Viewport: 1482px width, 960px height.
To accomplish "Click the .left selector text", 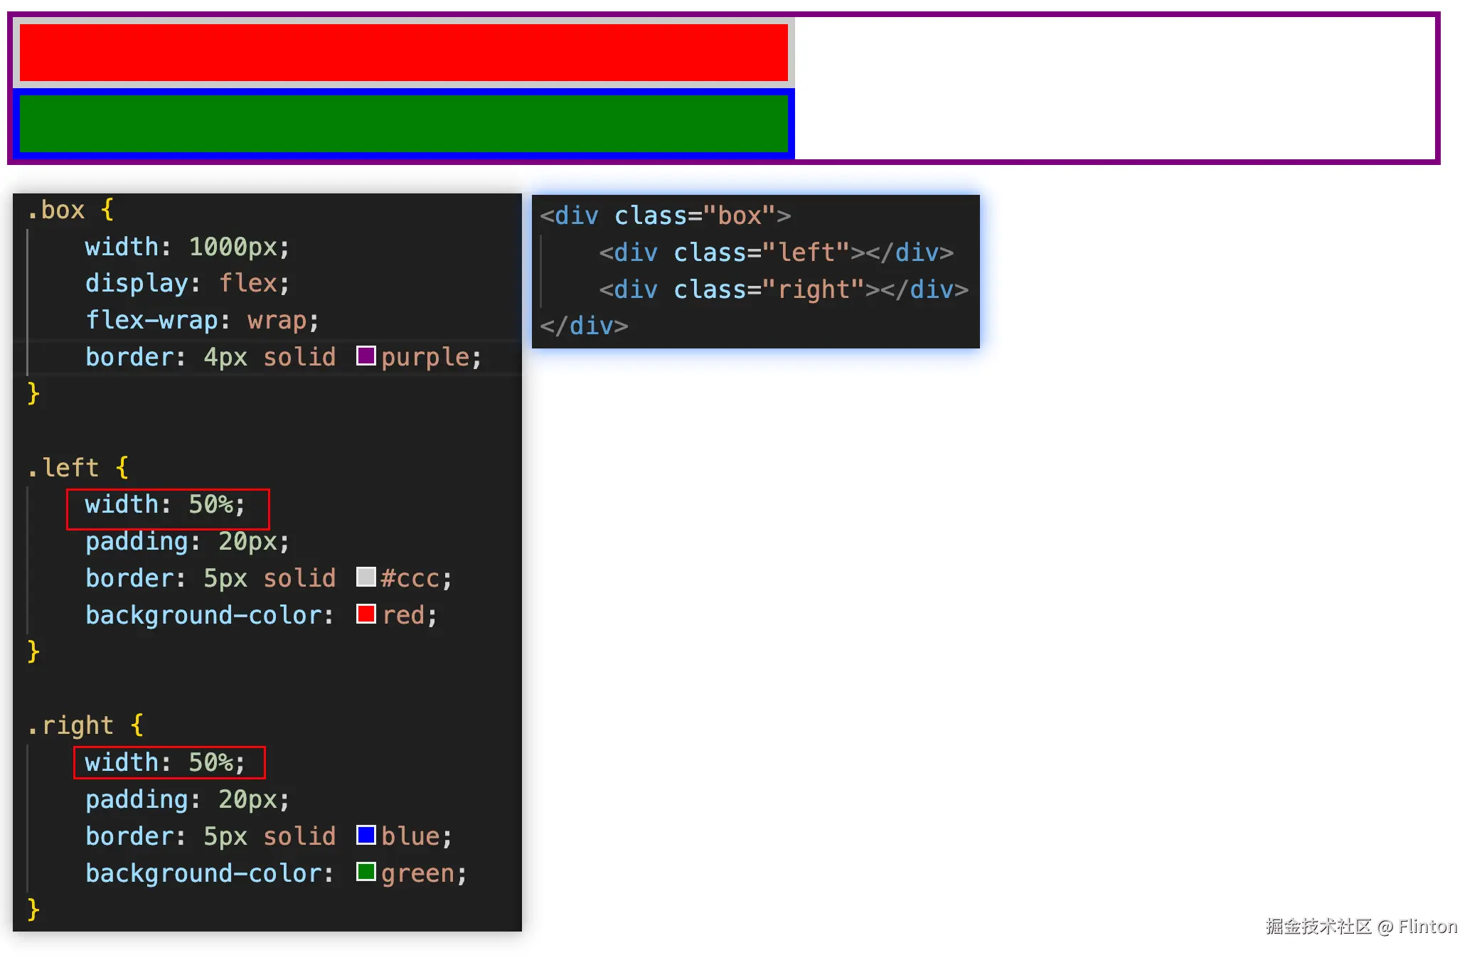I will point(64,468).
